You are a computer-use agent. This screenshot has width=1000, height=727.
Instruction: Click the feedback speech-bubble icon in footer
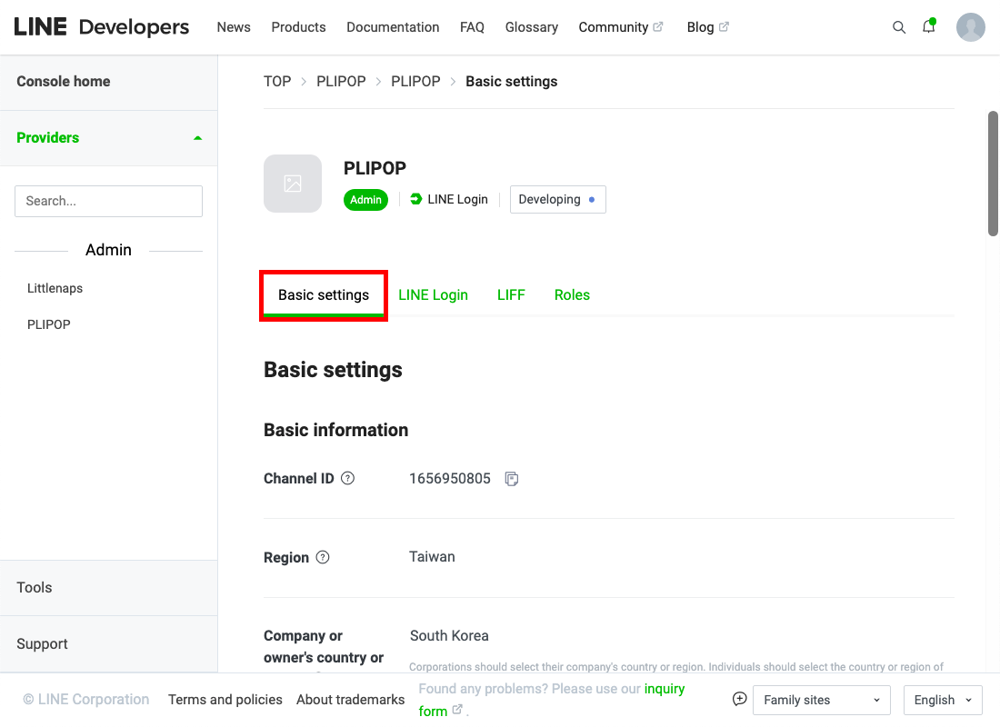coord(739,699)
